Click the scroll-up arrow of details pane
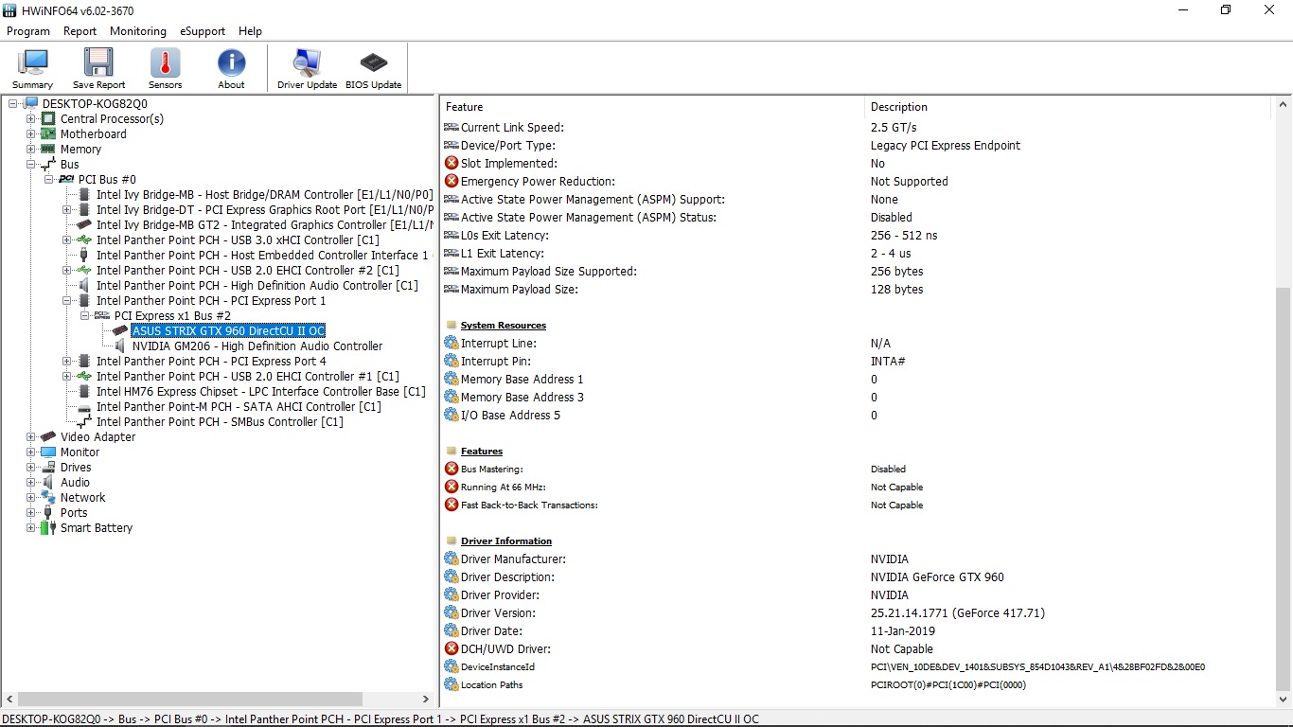This screenshot has width=1293, height=727. 1284,105
